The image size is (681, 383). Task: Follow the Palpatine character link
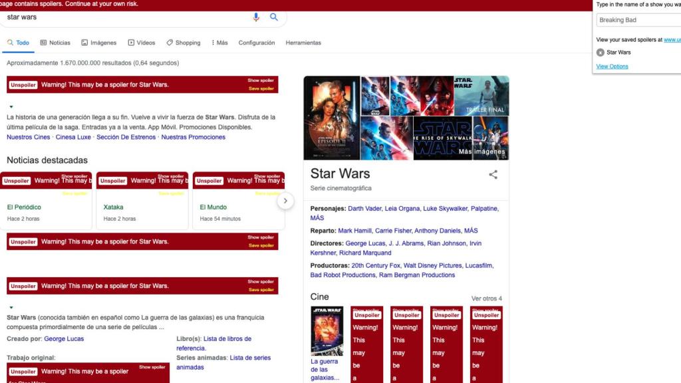click(x=484, y=208)
